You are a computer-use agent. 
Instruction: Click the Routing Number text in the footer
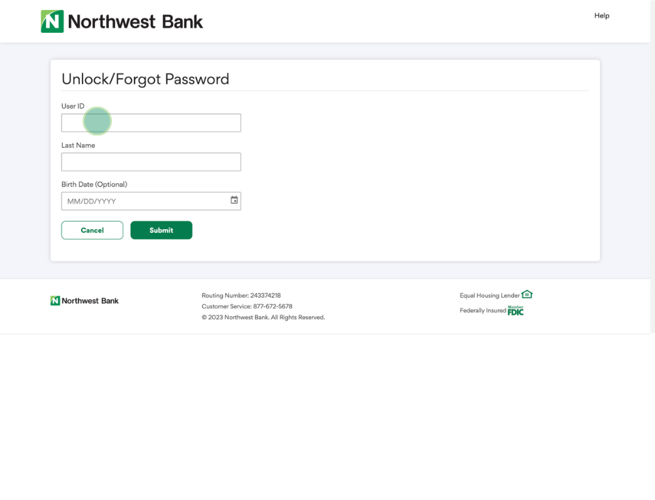[x=241, y=296]
